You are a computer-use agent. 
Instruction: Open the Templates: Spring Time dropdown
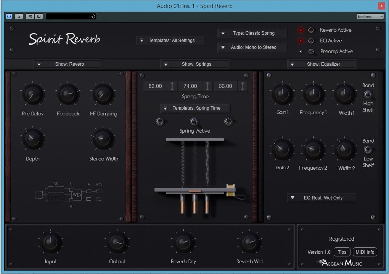click(195, 108)
